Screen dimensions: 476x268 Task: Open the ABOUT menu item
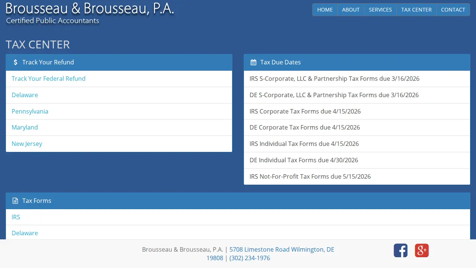[x=351, y=10]
